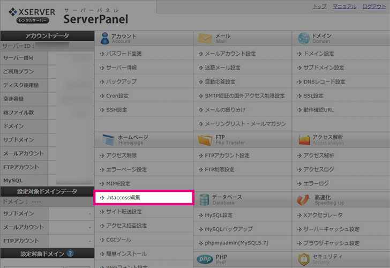Click the Security lock icon
Image resolution: width=390 pixels, height=268 pixels.
(x=304, y=259)
